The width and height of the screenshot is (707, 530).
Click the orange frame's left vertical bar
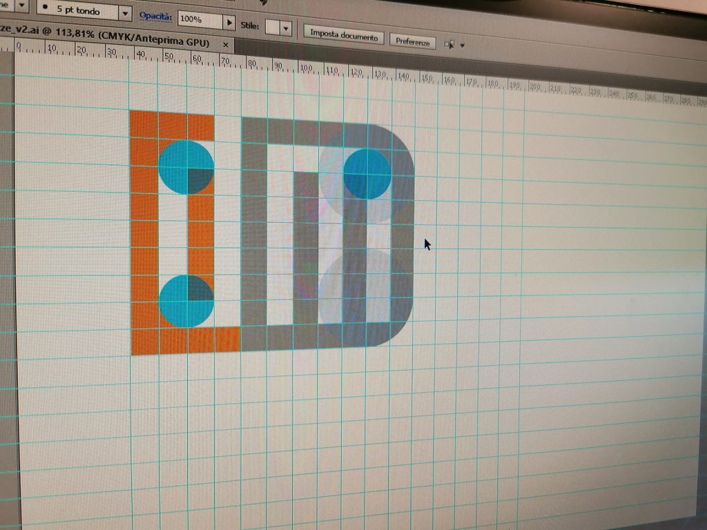(x=144, y=235)
